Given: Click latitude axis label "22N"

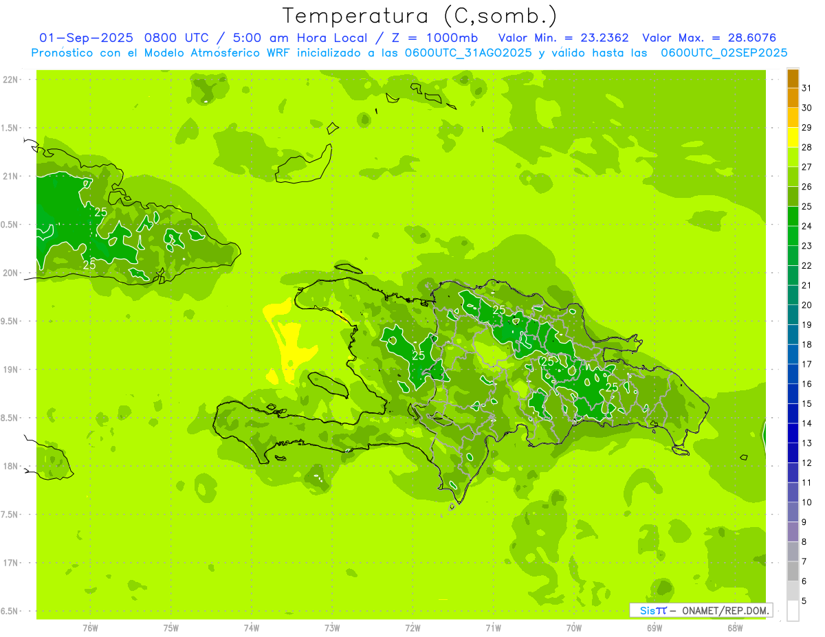Looking at the screenshot, I should point(11,80).
